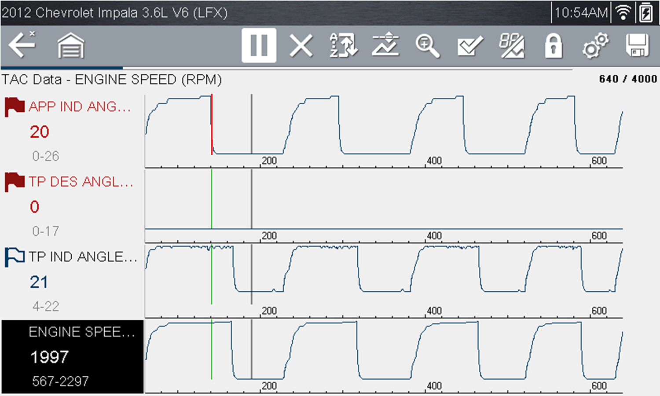Lock parameters with the padlock icon

coord(553,45)
